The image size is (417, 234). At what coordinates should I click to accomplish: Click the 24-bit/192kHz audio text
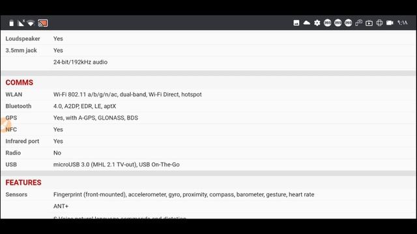click(x=80, y=62)
